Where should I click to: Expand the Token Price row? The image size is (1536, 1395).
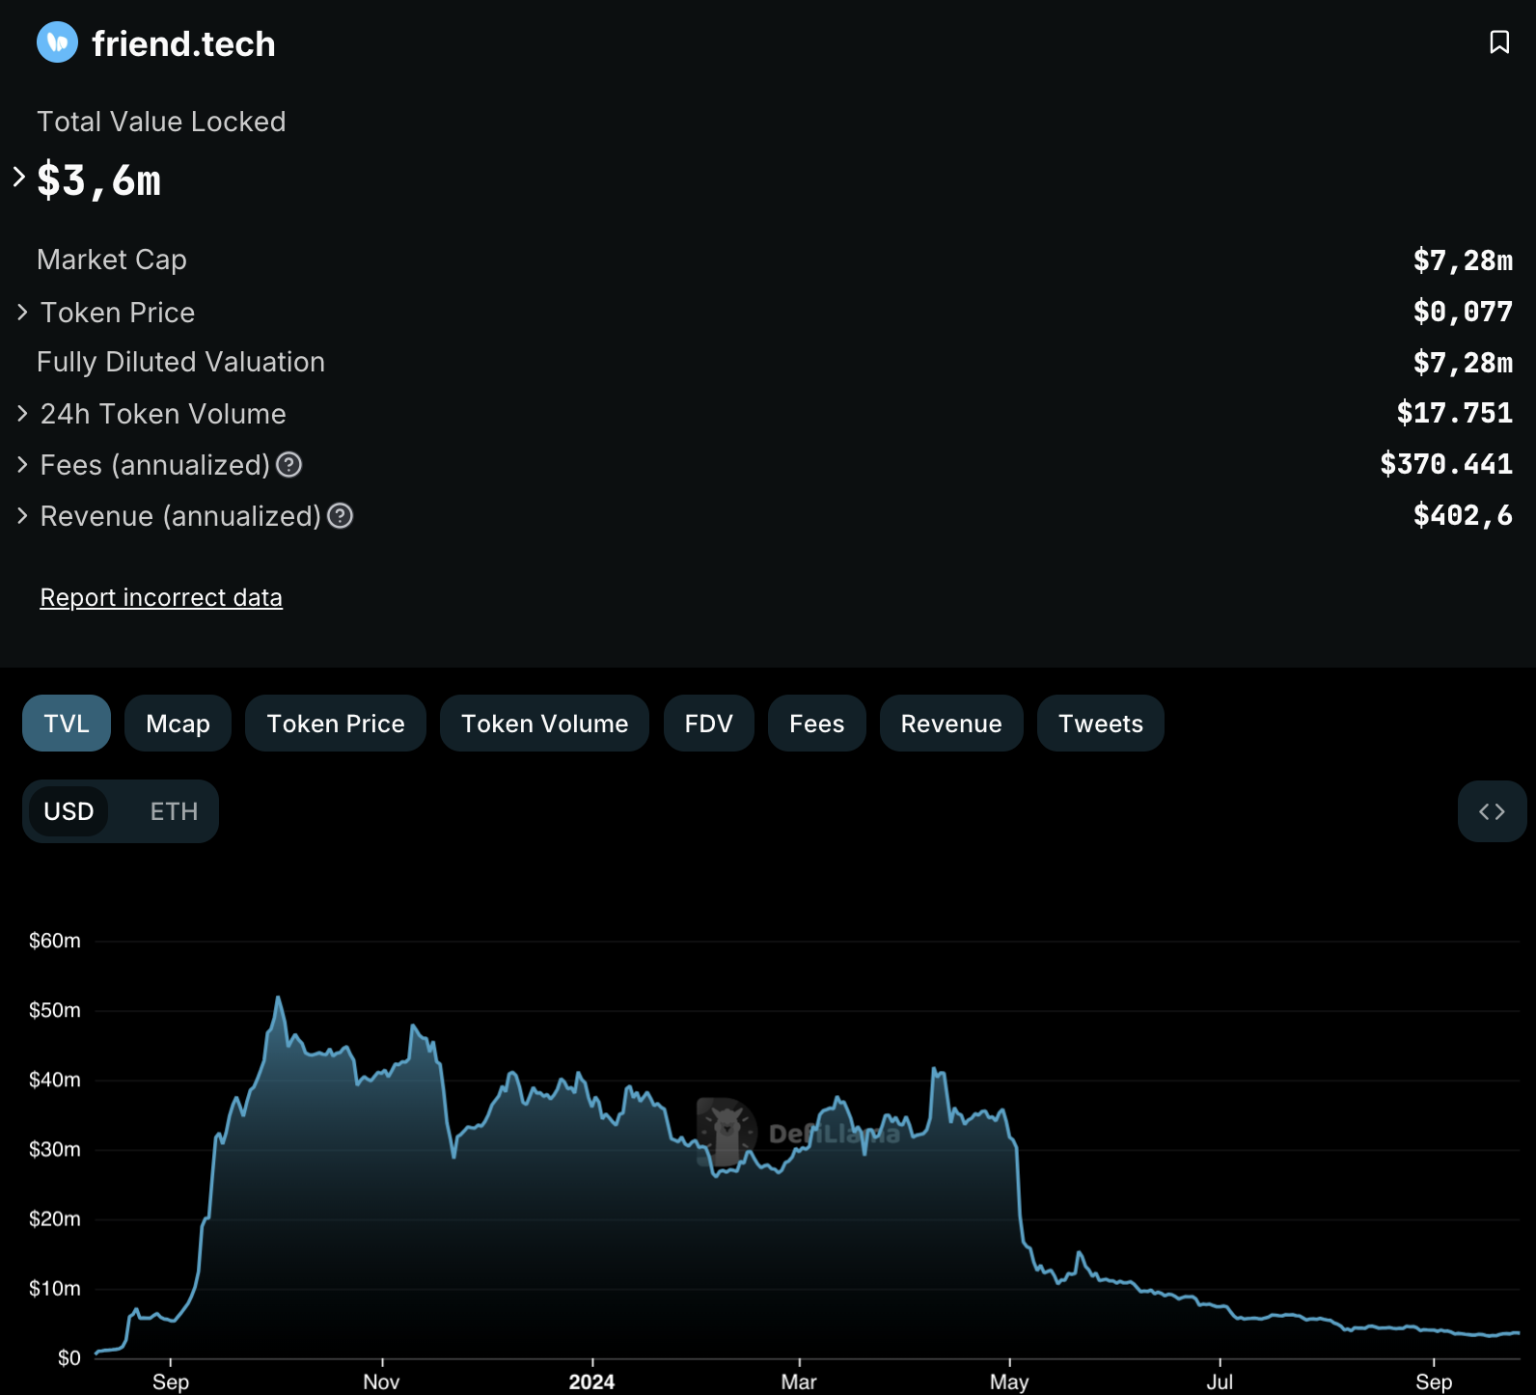(x=22, y=313)
